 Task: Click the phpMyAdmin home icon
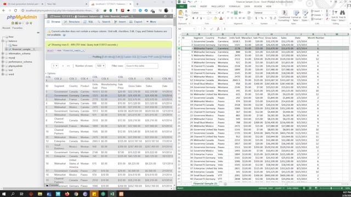13,23
